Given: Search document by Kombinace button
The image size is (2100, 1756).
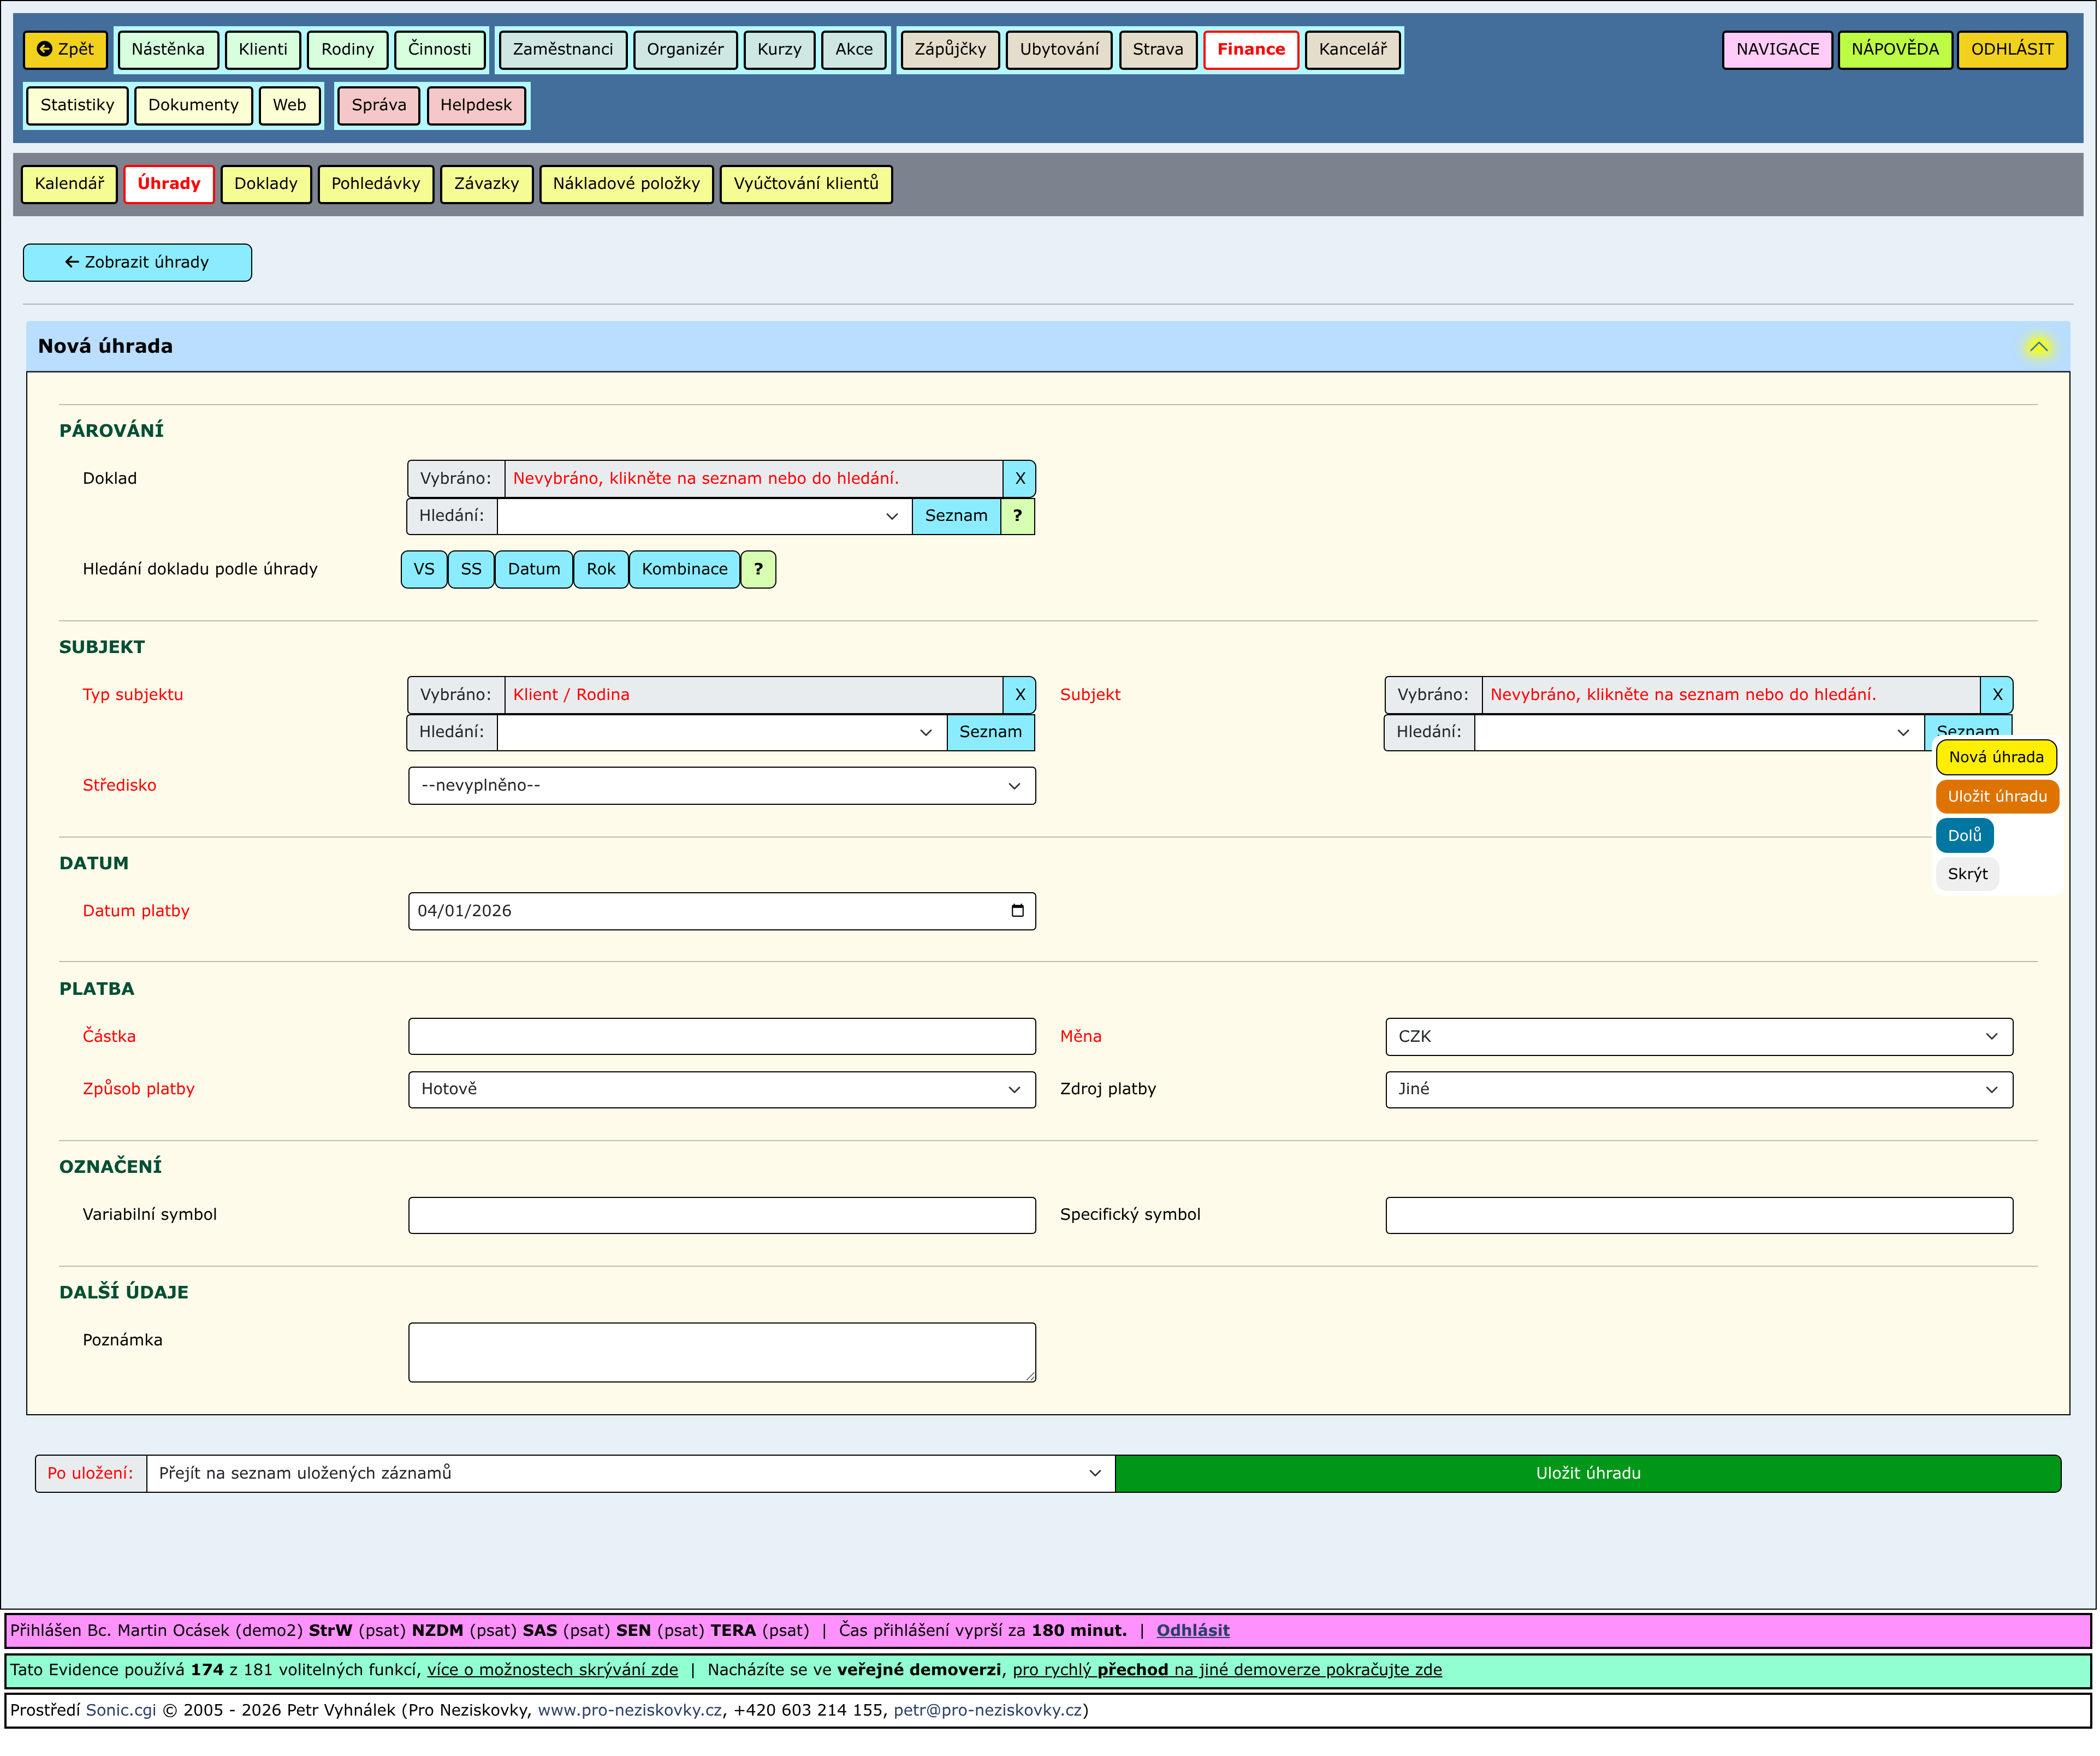Looking at the screenshot, I should tap(685, 570).
